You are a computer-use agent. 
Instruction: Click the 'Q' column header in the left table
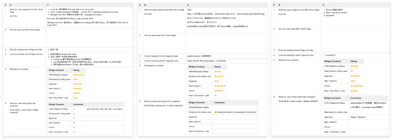11,5
